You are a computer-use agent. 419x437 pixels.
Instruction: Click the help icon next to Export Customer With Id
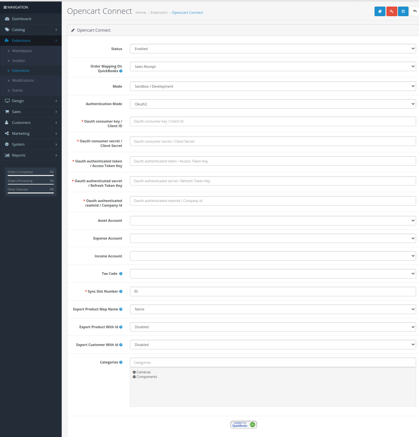121,345
